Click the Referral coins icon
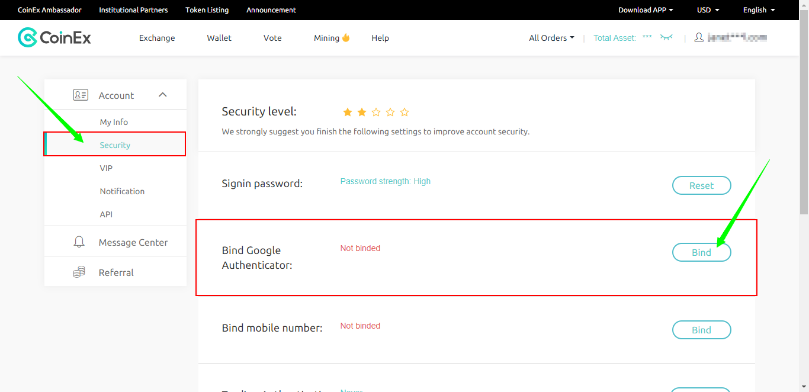Image resolution: width=809 pixels, height=392 pixels. [x=79, y=272]
